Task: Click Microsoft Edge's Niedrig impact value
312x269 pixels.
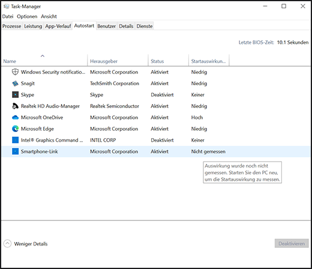Action: (199, 129)
